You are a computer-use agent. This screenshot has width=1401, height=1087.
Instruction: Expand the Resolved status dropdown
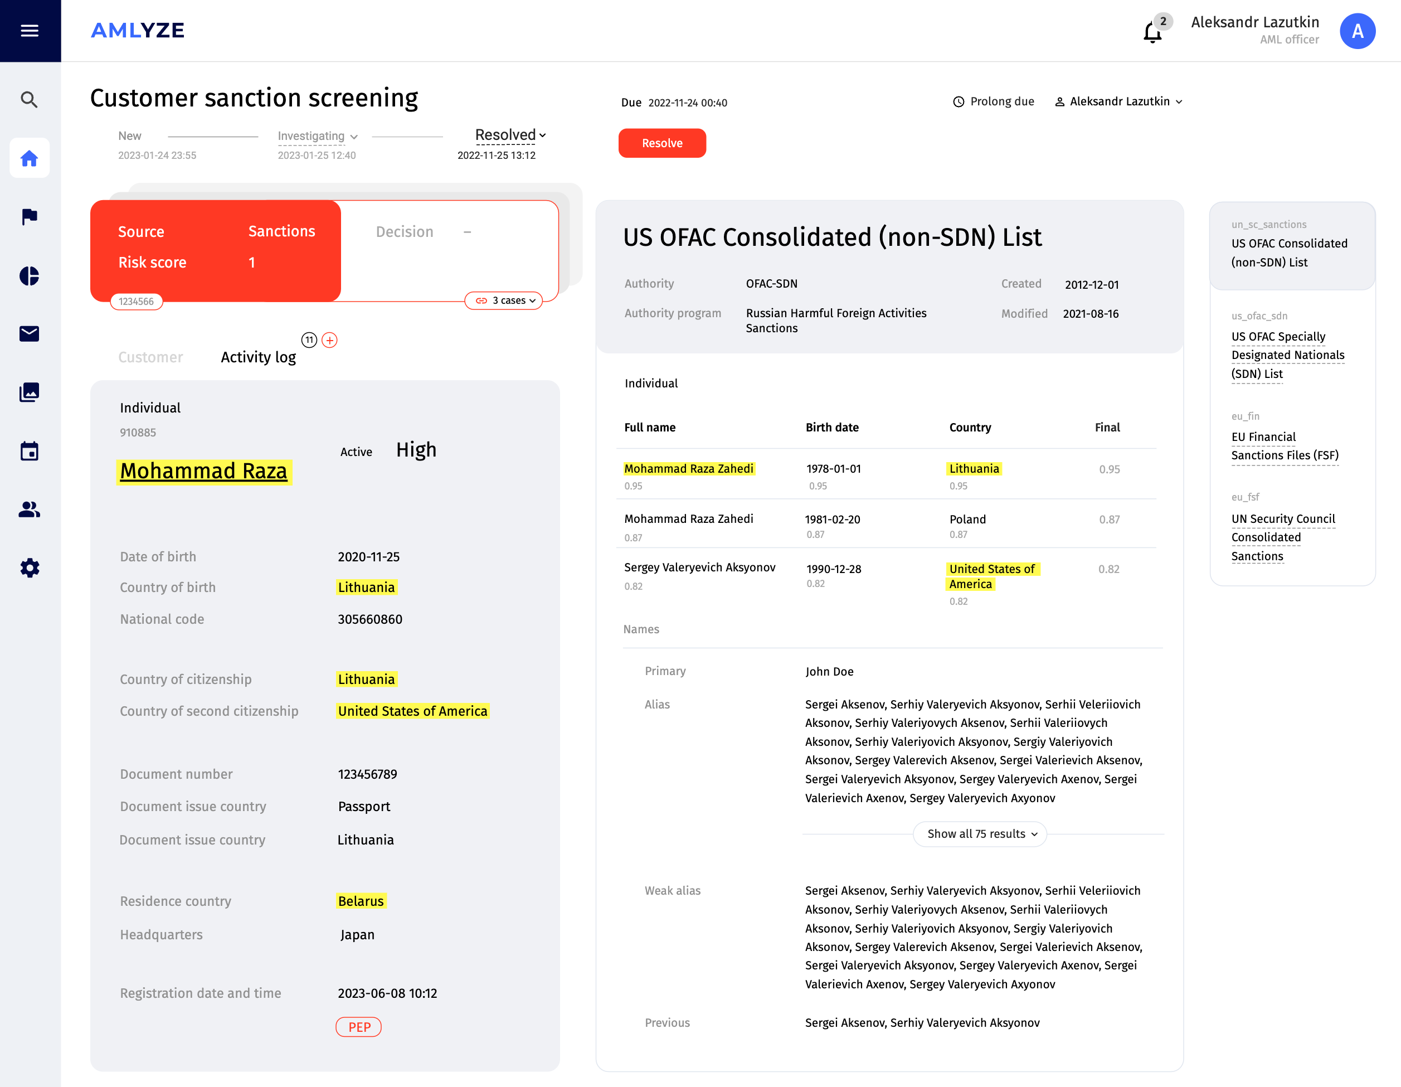point(510,135)
